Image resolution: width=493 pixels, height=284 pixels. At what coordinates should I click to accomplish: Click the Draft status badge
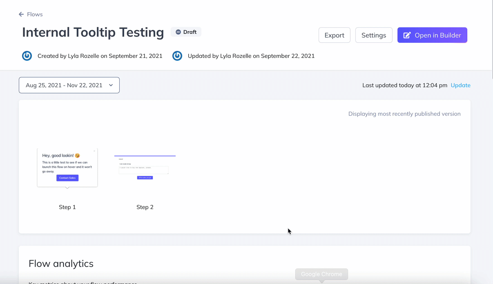coord(186,32)
